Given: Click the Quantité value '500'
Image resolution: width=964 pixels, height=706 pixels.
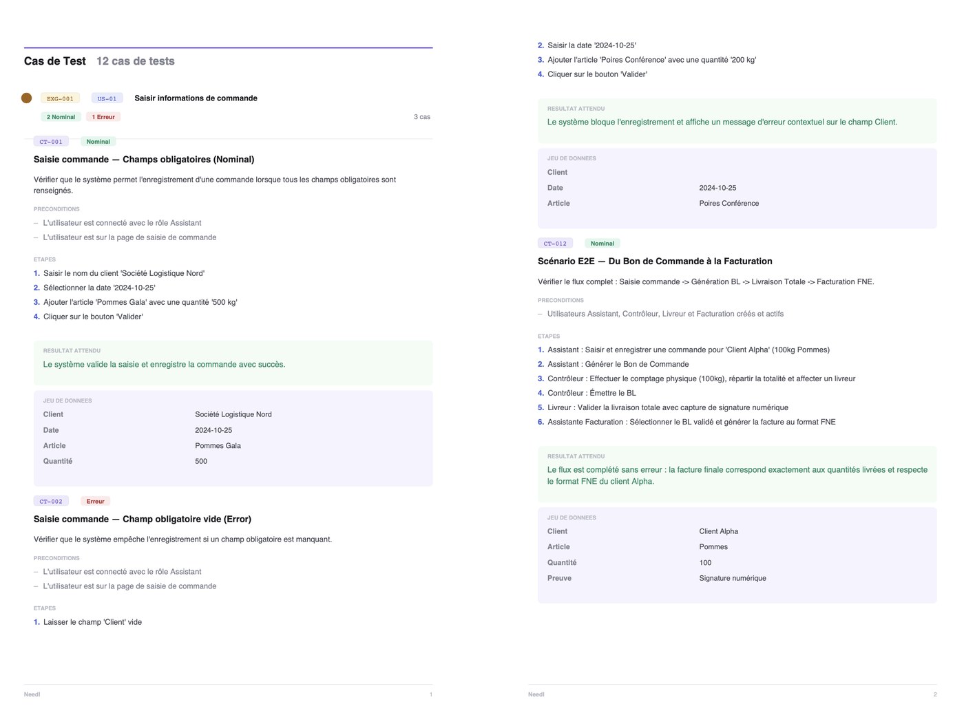Looking at the screenshot, I should (201, 461).
